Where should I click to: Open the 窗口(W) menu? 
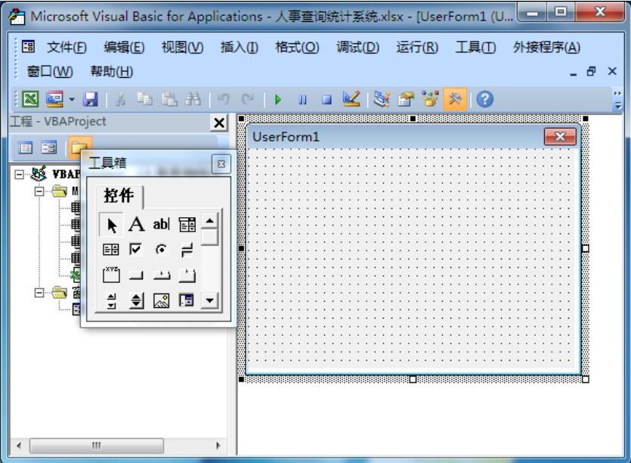[x=50, y=71]
